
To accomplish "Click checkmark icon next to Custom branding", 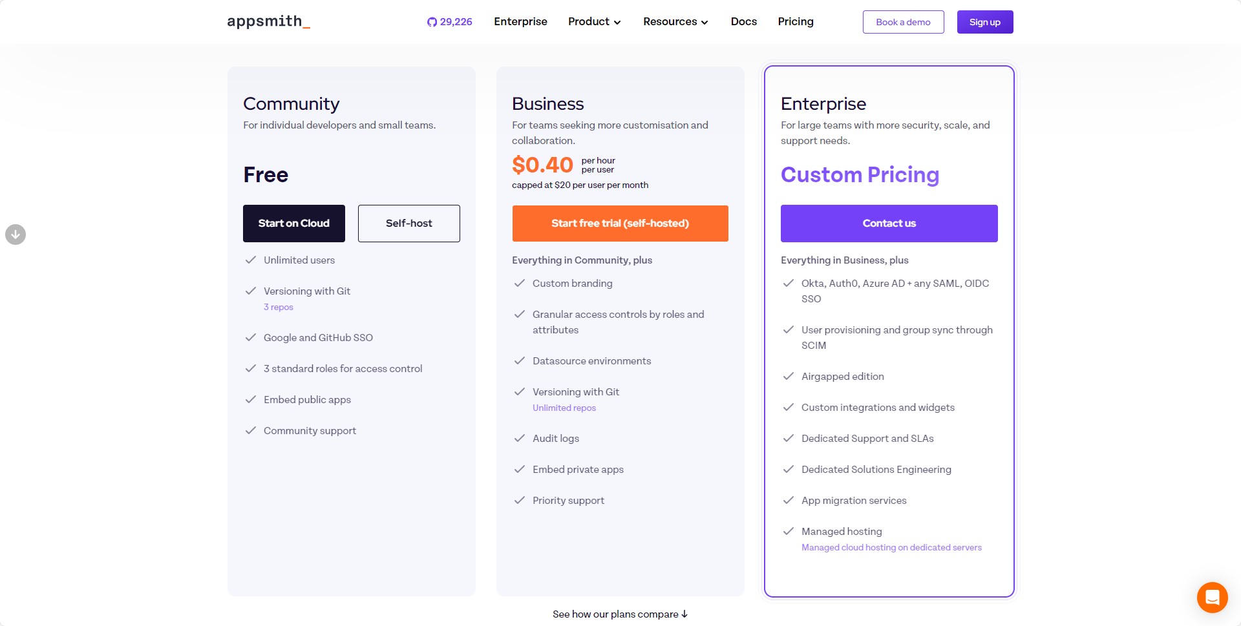I will pos(520,284).
